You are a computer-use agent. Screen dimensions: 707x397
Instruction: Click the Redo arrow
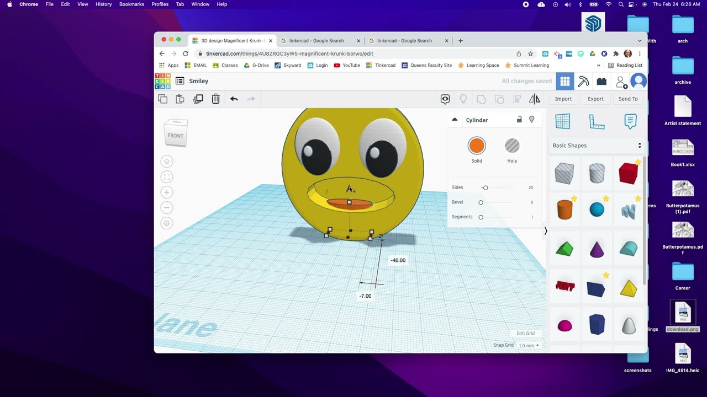pyautogui.click(x=251, y=99)
